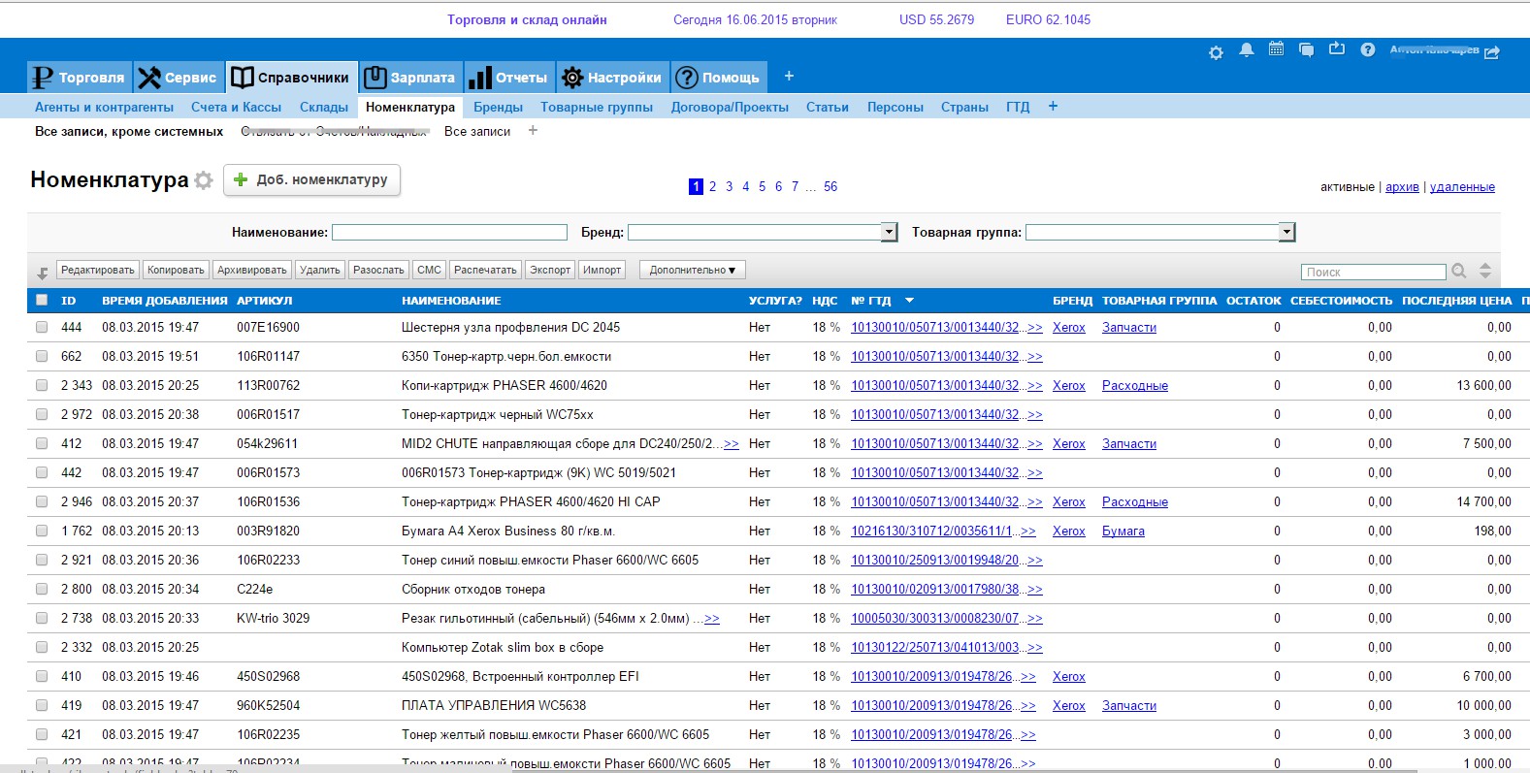
Task: Focus the Наименование filter field
Action: point(449,232)
